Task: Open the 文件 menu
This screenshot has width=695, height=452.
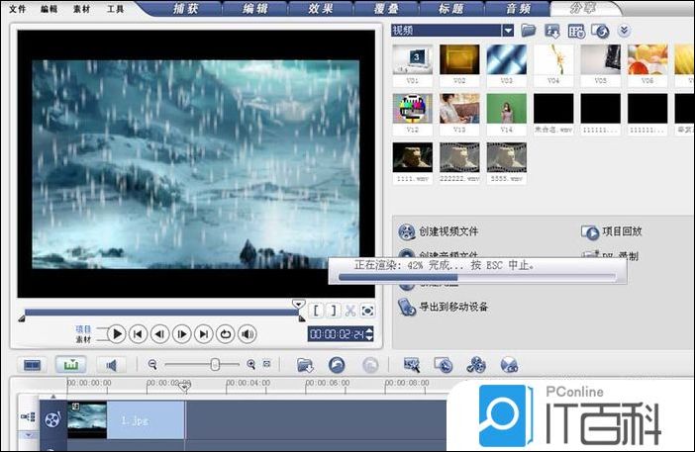Action: (18, 9)
